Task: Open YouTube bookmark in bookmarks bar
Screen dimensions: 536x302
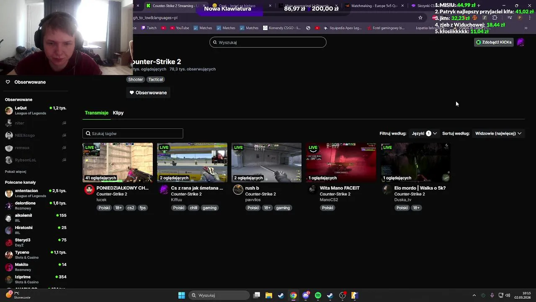Action: point(179,28)
